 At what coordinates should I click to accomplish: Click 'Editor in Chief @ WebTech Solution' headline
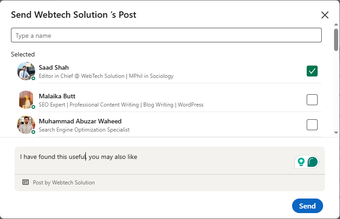coord(106,76)
